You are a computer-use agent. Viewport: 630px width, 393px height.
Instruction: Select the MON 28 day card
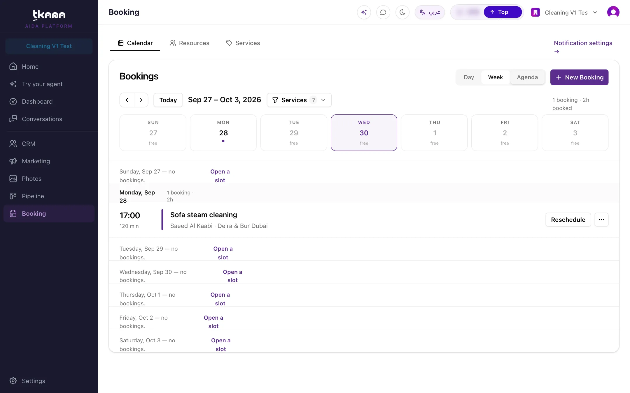[x=223, y=133]
